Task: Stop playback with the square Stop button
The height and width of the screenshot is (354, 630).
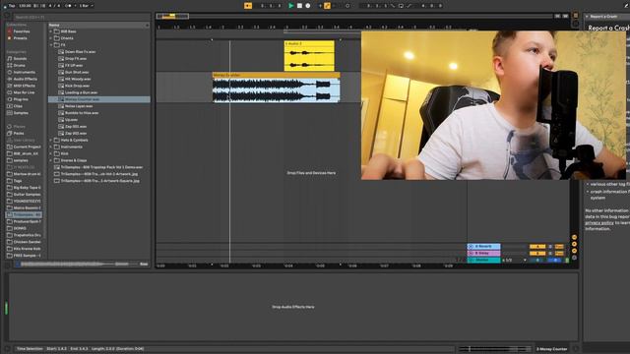Action: click(299, 6)
